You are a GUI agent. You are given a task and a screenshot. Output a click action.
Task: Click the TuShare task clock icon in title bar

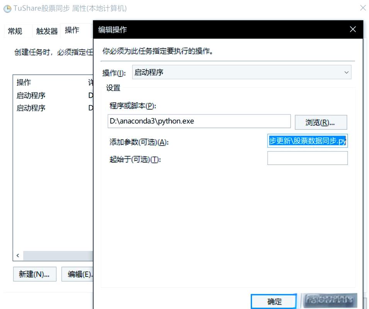[7, 9]
